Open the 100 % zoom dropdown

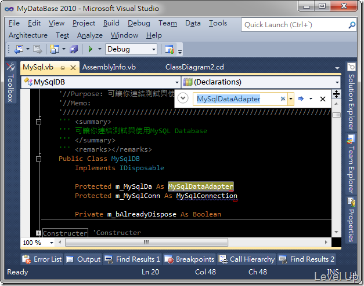[x=52, y=243]
